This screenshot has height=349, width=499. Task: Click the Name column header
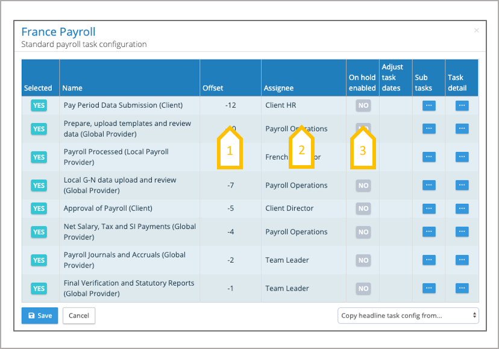coord(72,88)
